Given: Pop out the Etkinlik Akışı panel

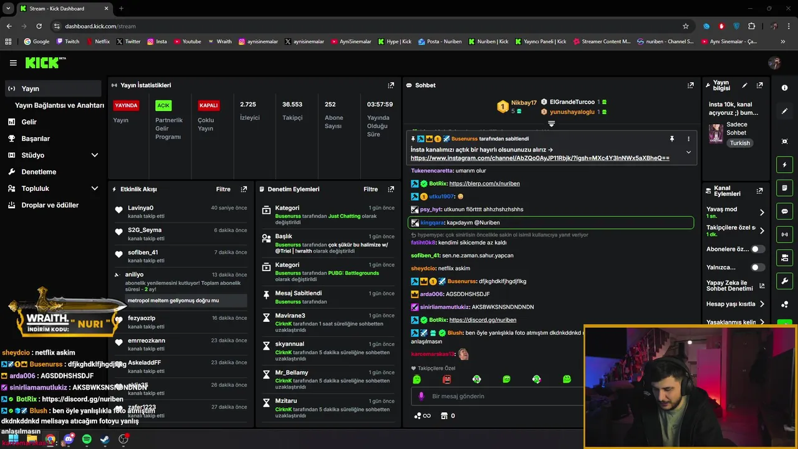Looking at the screenshot, I should click(x=244, y=189).
